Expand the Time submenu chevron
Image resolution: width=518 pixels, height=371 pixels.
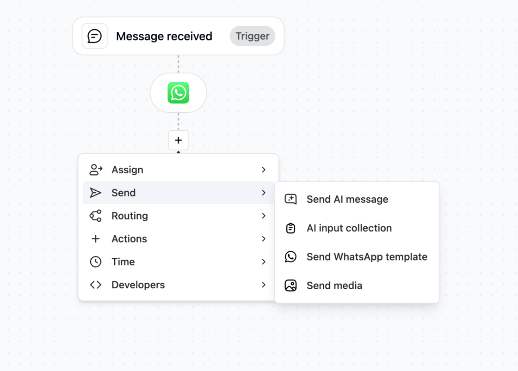[x=264, y=262]
